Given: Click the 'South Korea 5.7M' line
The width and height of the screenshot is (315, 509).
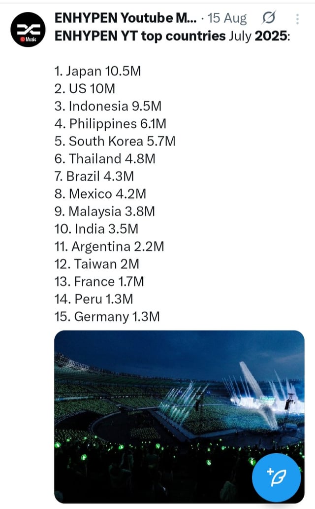Looking at the screenshot, I should (x=115, y=141).
